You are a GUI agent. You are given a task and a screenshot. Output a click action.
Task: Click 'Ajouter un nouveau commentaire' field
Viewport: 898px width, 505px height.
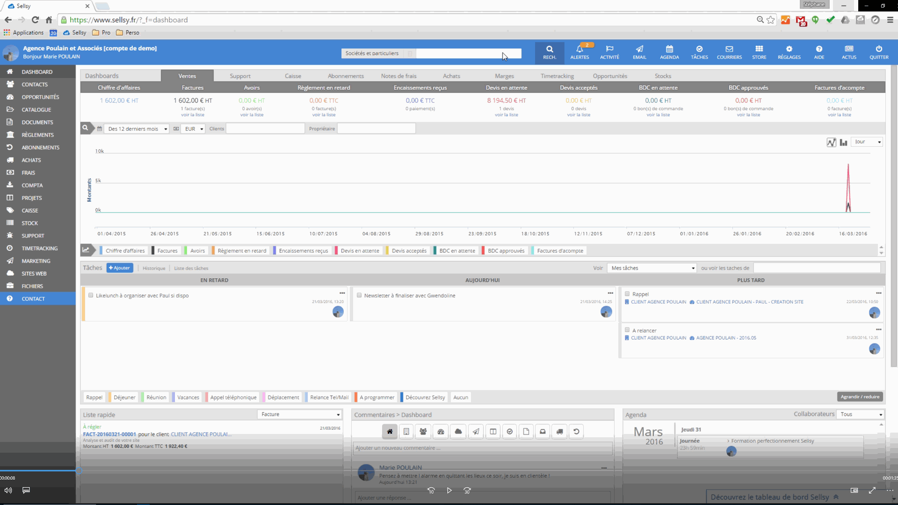tap(483, 448)
